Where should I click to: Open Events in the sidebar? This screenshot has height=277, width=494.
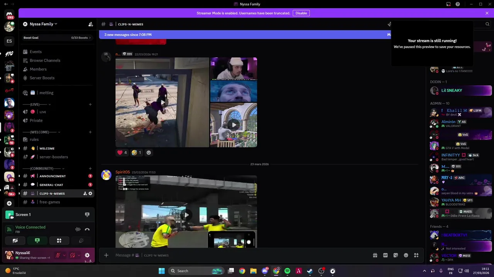point(57,52)
